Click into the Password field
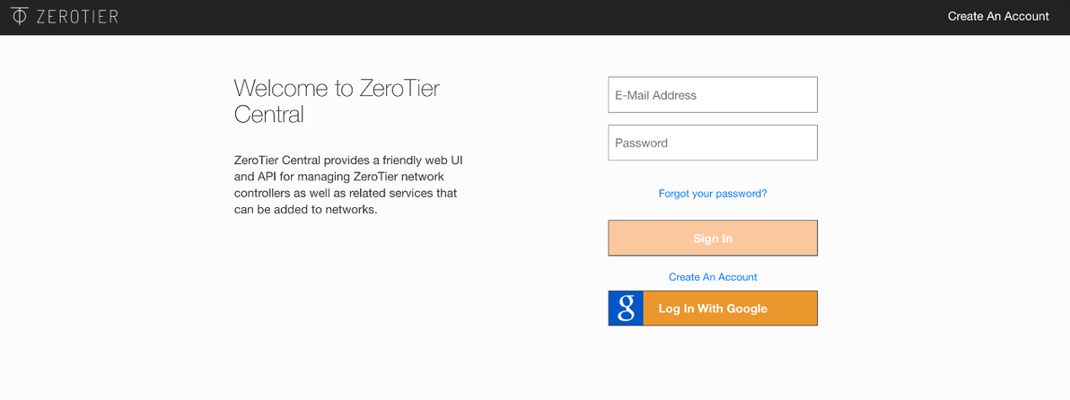The image size is (1070, 400). pos(713,143)
